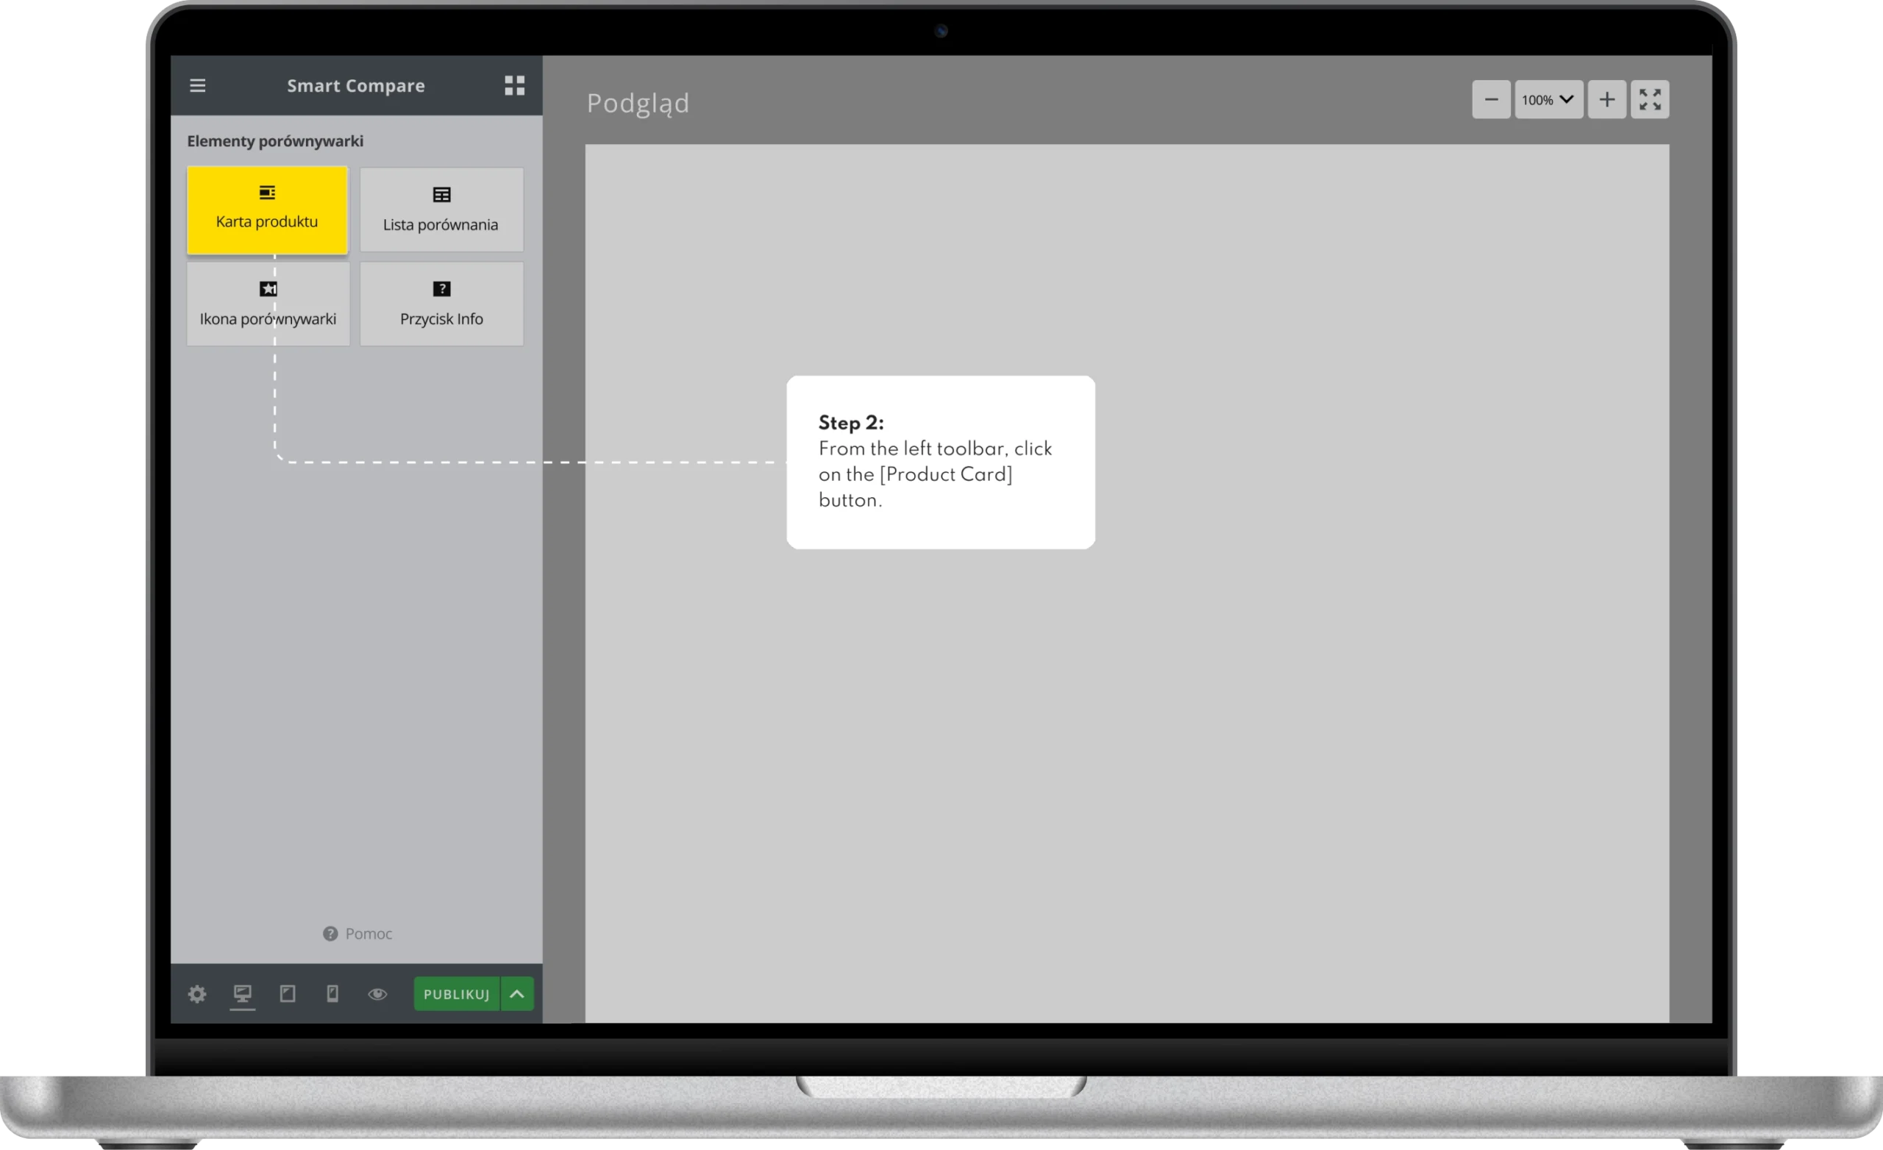Screen dimensions: 1883x1150
Task: Open the hamburger menu in Smart Compare header
Action: [x=197, y=85]
